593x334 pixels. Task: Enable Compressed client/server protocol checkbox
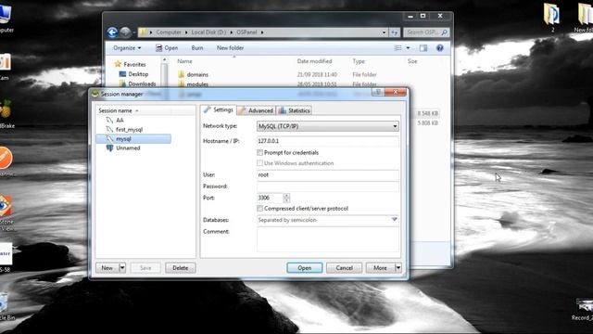point(259,208)
